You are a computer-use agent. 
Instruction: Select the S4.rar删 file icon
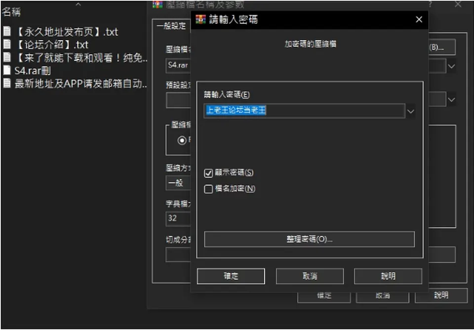pos(6,70)
